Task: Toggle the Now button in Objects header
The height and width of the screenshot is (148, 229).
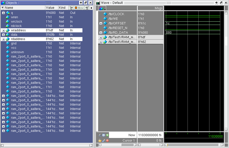Action: (79, 8)
